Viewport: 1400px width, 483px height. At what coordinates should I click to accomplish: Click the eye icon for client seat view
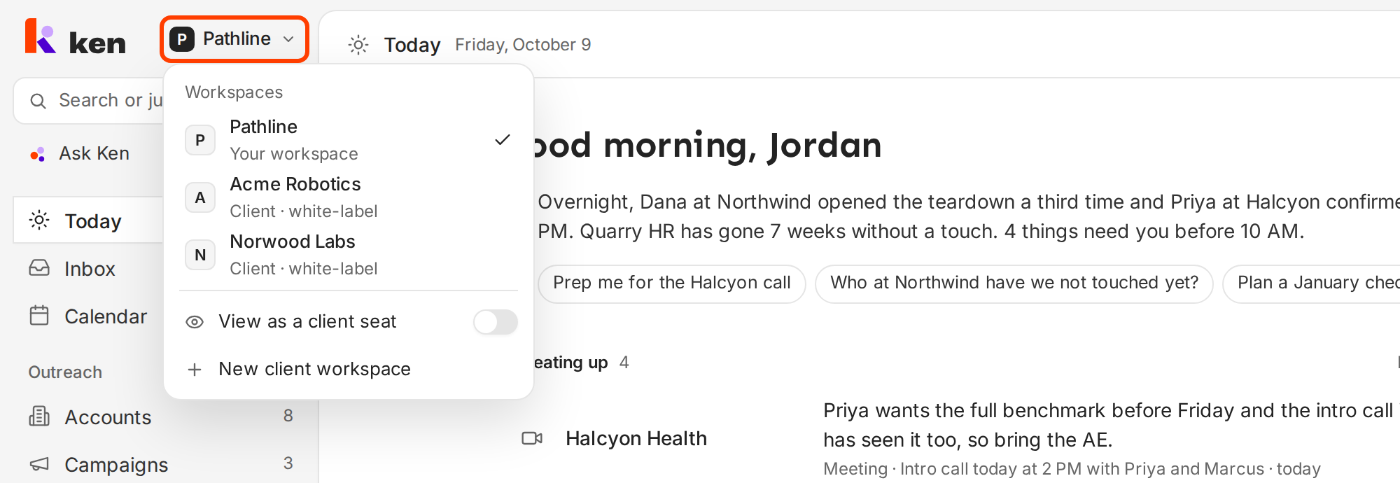click(x=195, y=322)
